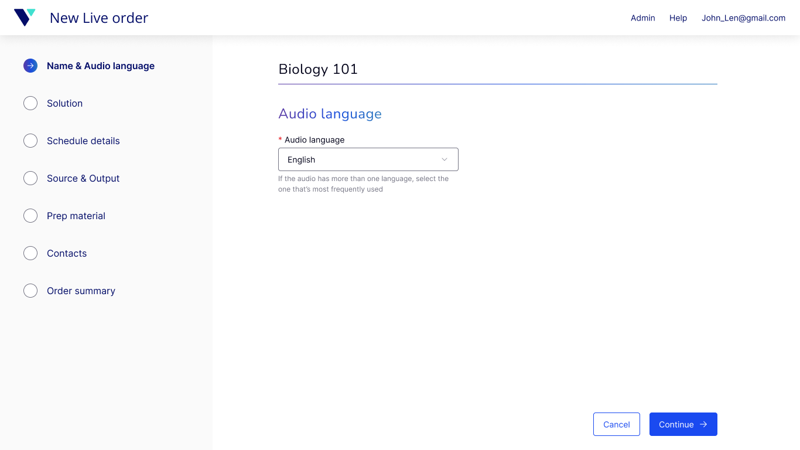
Task: Go to the Solution step
Action: [64, 103]
